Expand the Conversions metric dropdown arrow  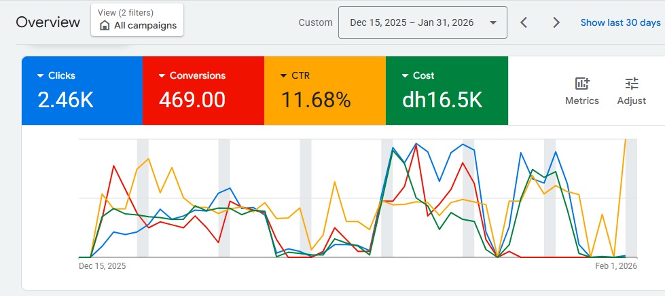[162, 75]
